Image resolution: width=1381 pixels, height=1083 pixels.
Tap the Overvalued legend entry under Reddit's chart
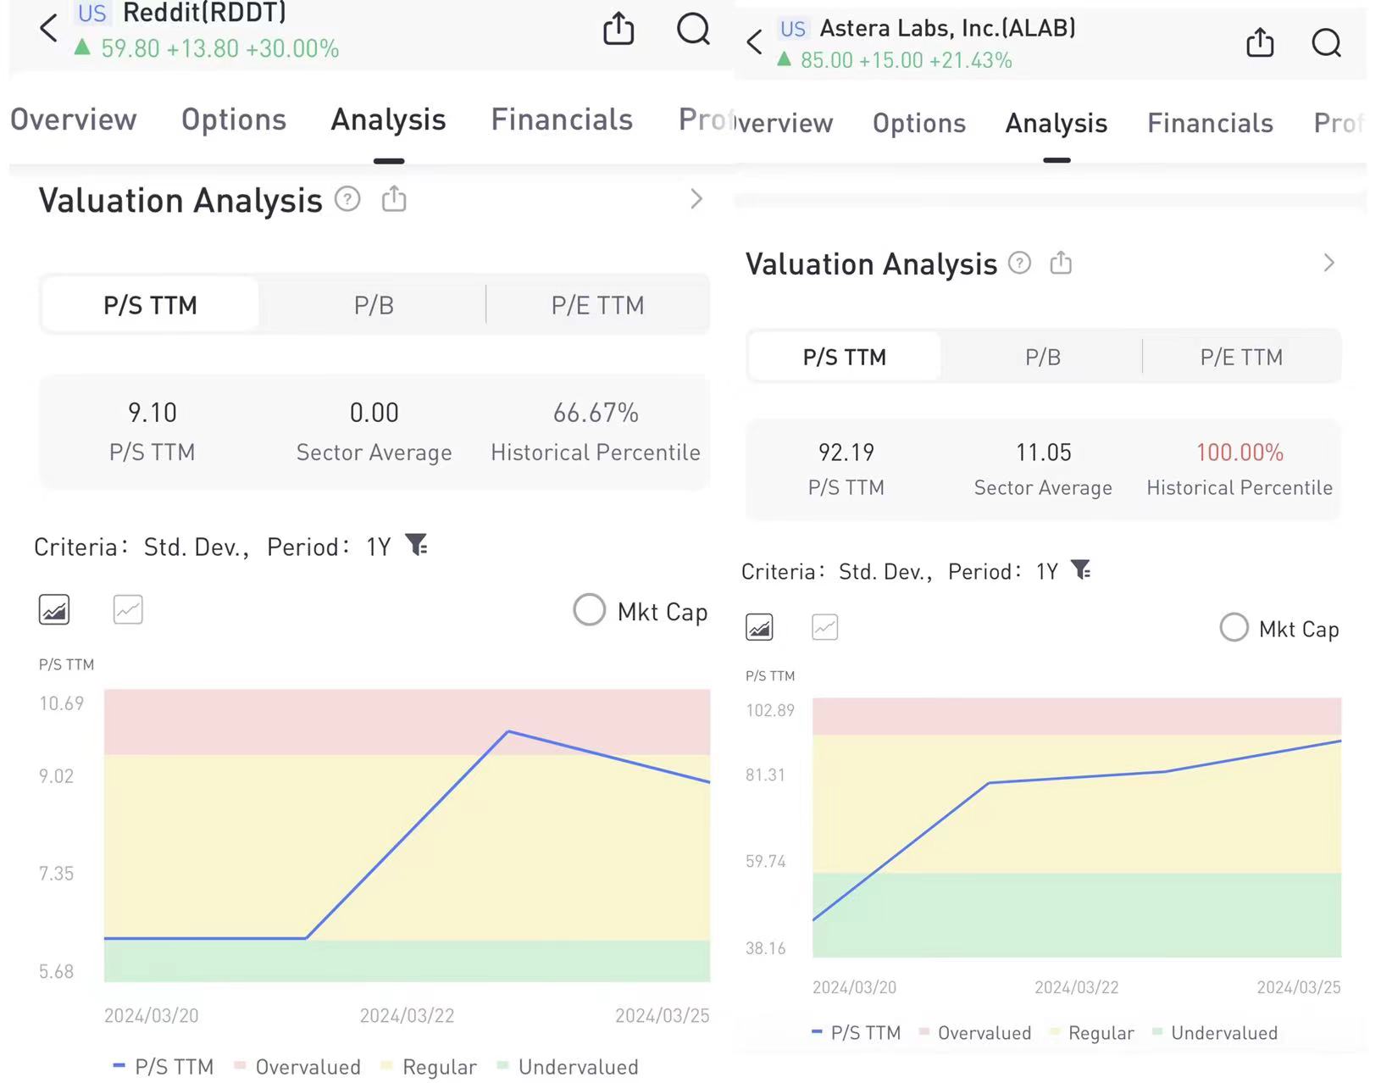[x=297, y=1066]
